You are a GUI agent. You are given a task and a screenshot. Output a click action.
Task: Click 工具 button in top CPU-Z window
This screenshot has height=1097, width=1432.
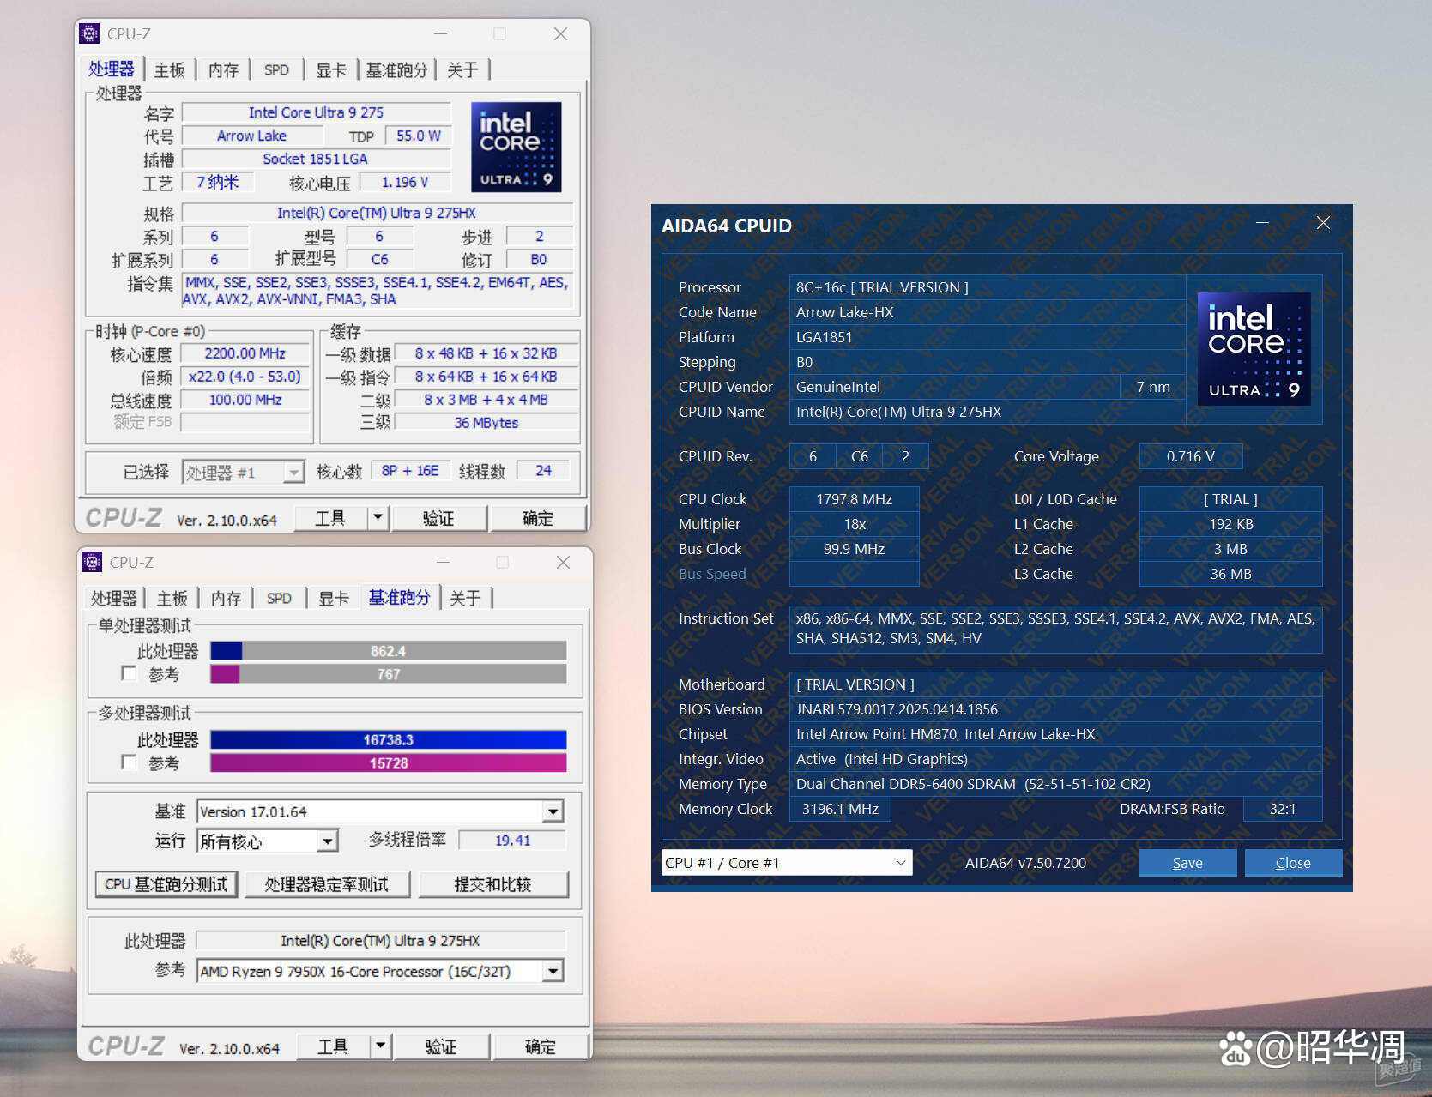coord(330,518)
